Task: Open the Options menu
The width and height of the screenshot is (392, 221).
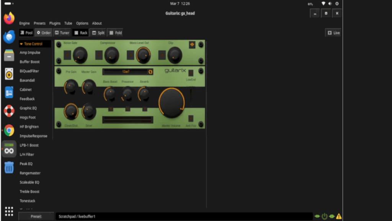Action: click(82, 23)
